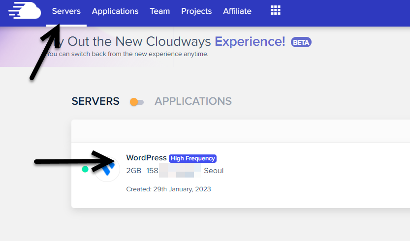
Task: Toggle the Servers/Applications view switch
Action: pos(137,102)
